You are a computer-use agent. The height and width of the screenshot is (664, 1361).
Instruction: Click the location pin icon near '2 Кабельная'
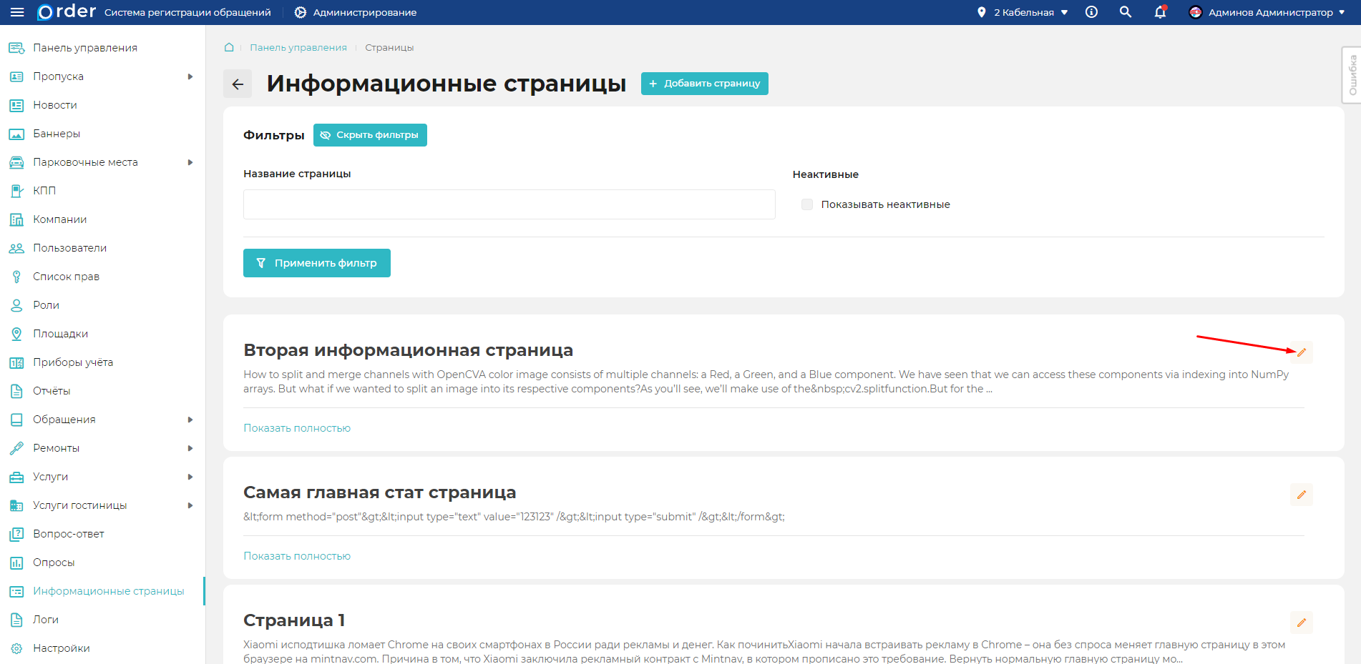pyautogui.click(x=981, y=11)
